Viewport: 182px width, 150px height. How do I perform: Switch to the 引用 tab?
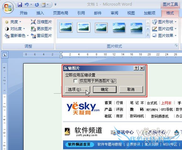(81, 13)
